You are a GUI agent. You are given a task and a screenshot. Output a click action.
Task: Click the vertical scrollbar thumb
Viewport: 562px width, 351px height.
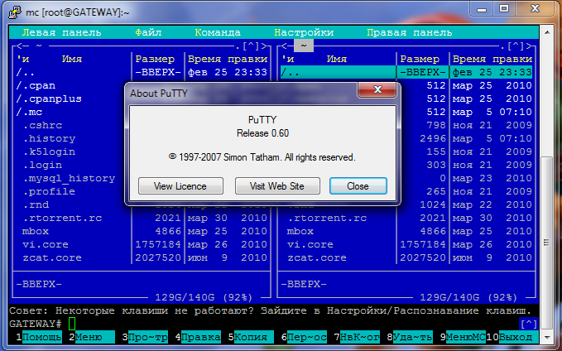click(x=547, y=243)
